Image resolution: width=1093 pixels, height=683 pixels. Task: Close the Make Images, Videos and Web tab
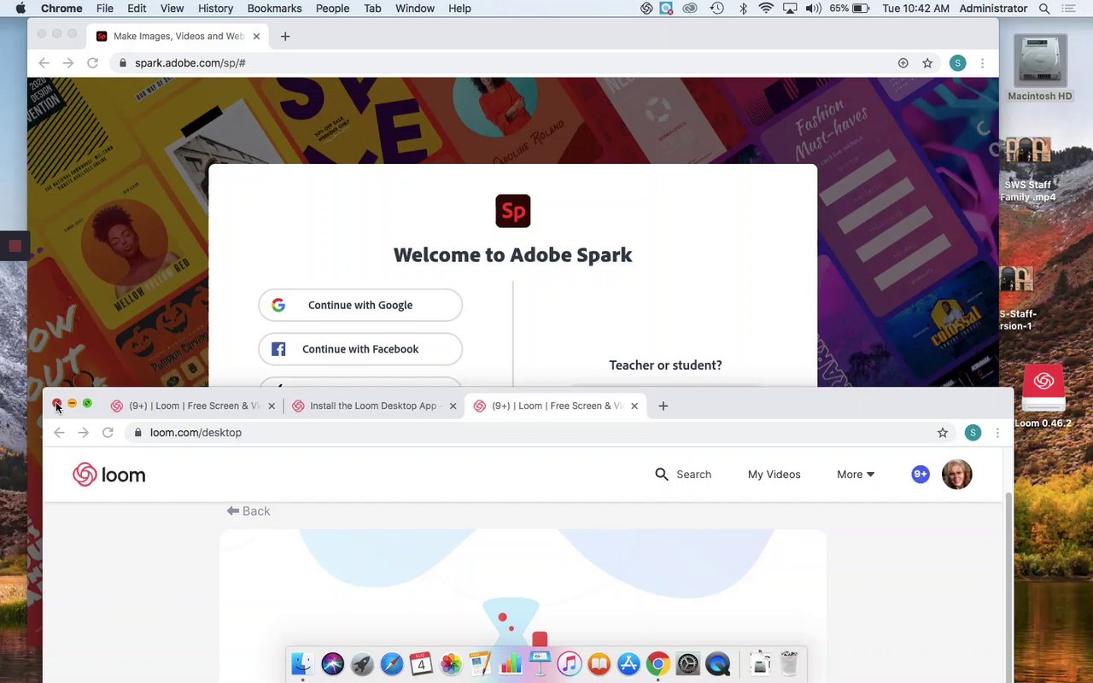click(x=256, y=37)
